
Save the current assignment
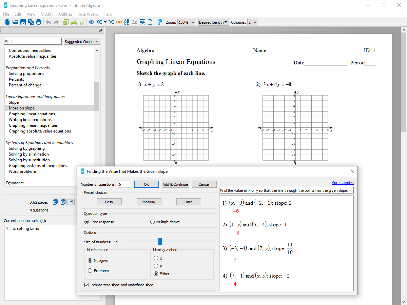click(22, 22)
